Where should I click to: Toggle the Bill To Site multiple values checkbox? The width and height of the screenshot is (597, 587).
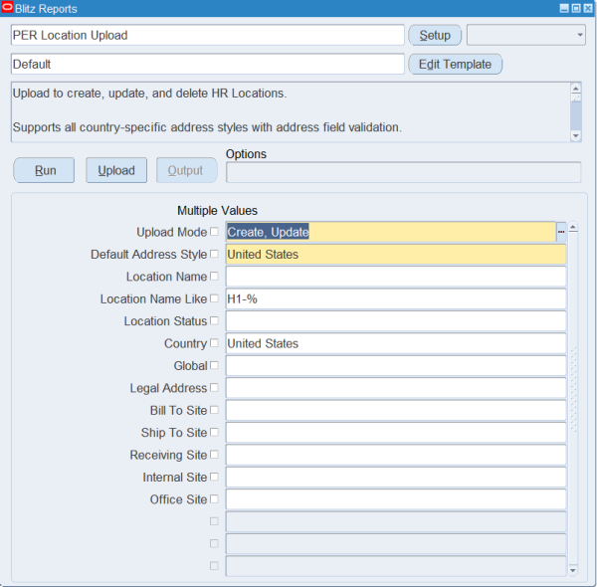click(214, 410)
